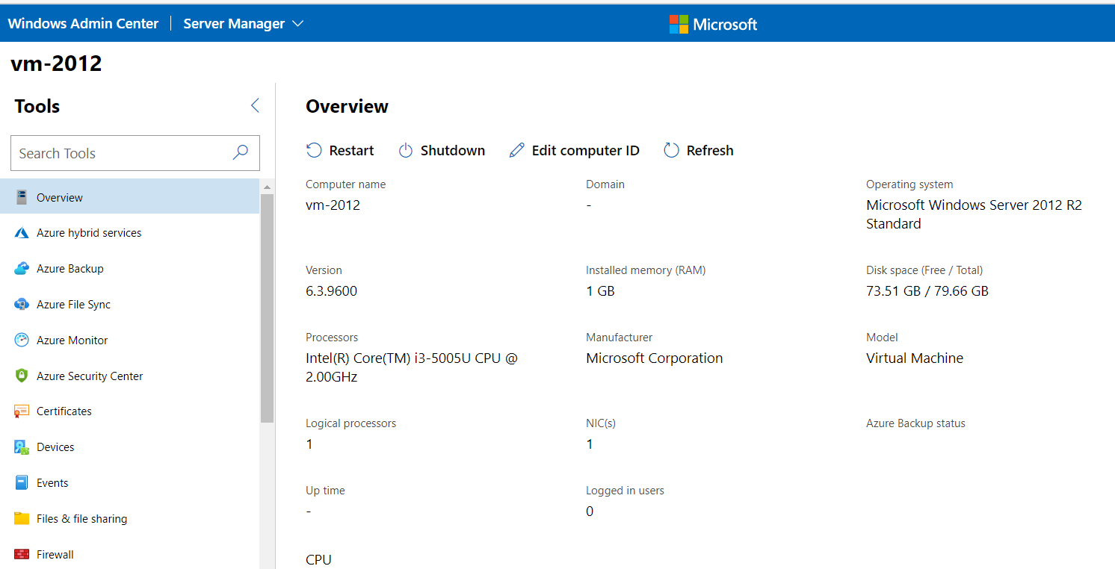Open the Azure Monitor tool
This screenshot has width=1115, height=569.
coord(130,340)
